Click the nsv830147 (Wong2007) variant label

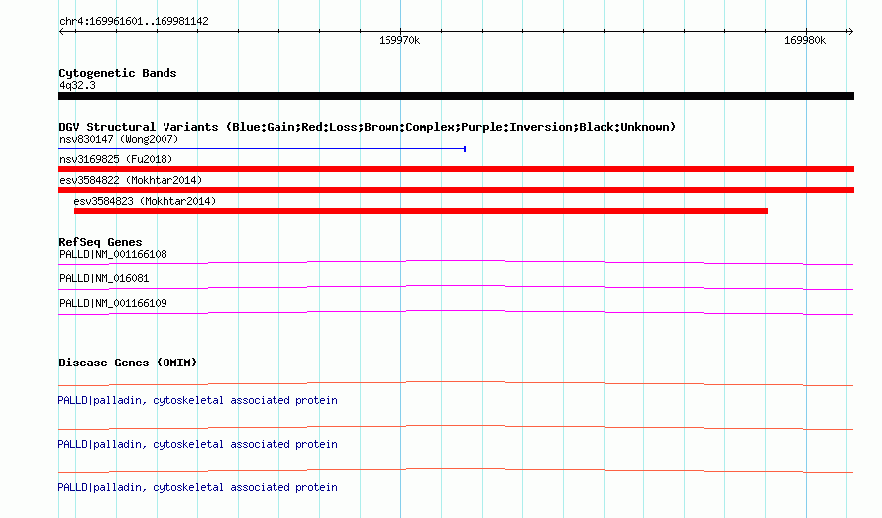119,139
